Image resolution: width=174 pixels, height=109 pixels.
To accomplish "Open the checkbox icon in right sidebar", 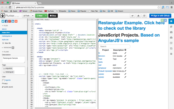I will click(171, 43).
